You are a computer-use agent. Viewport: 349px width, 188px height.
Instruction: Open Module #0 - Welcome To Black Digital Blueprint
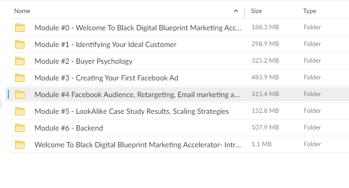(x=138, y=28)
